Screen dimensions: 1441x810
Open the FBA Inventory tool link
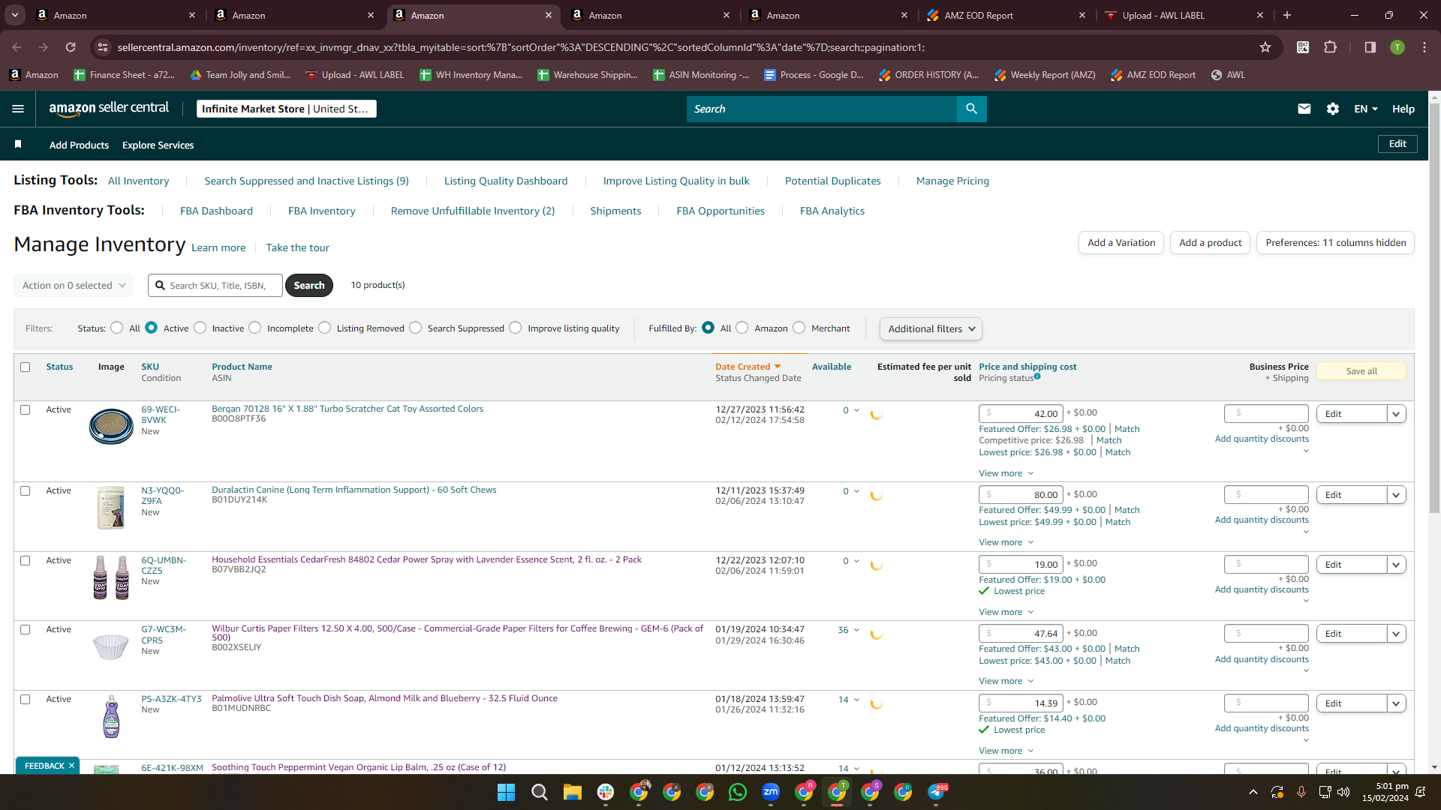click(x=321, y=211)
